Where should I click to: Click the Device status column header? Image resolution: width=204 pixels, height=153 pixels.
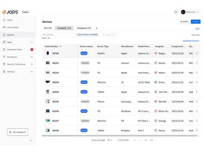point(86,47)
